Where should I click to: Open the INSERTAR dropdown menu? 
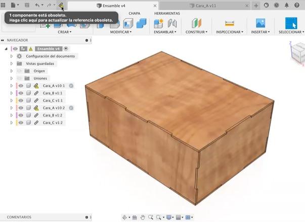(260, 32)
